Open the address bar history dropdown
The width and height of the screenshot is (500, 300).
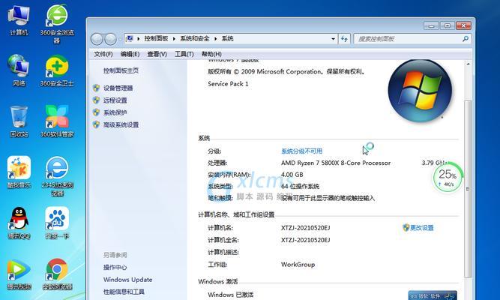click(x=333, y=39)
